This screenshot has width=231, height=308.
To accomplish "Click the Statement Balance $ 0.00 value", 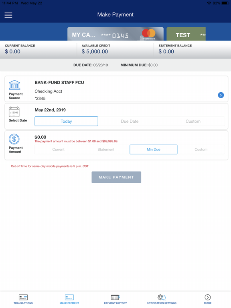I will pyautogui.click(x=166, y=51).
